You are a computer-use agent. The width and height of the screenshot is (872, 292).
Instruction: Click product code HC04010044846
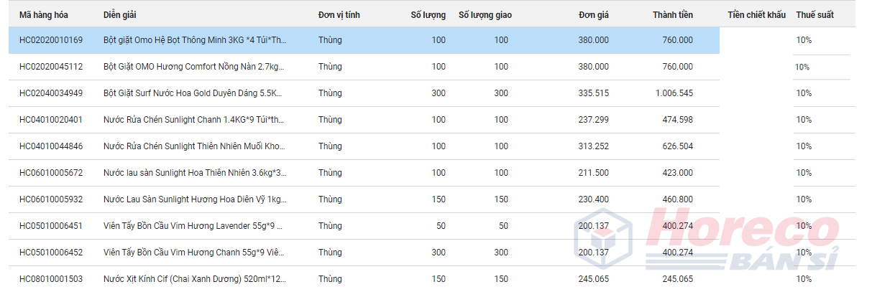(51, 146)
